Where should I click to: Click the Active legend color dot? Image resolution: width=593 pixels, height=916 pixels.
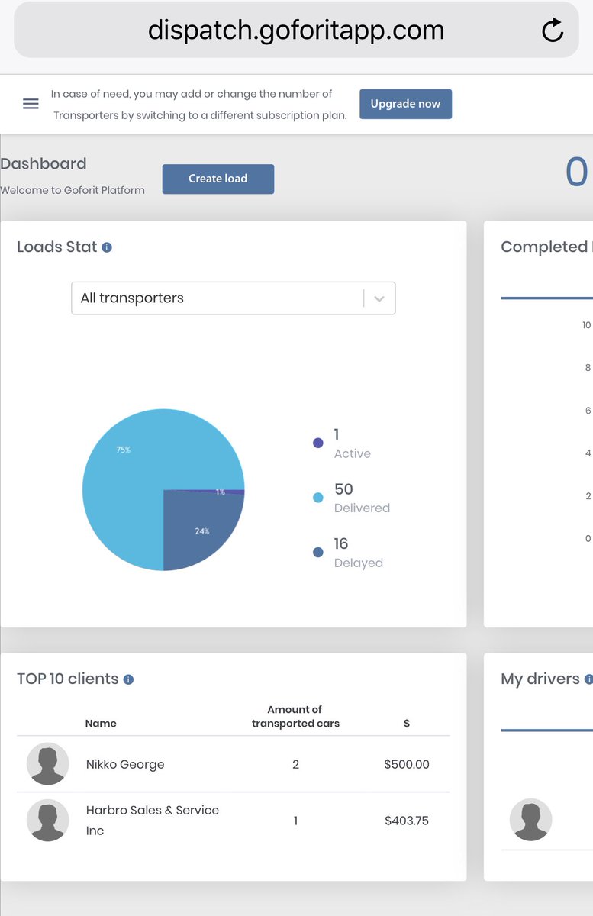click(318, 443)
